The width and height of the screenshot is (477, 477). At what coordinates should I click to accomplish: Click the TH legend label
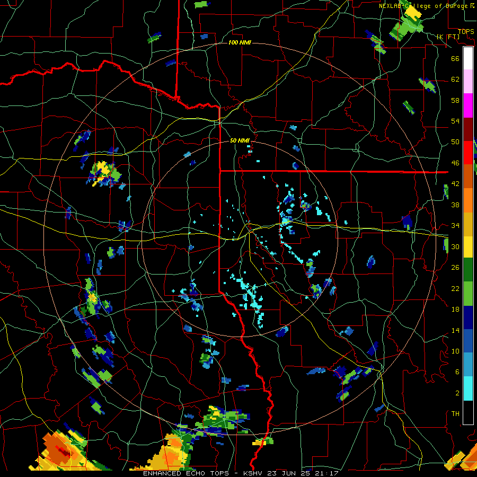[x=455, y=414]
